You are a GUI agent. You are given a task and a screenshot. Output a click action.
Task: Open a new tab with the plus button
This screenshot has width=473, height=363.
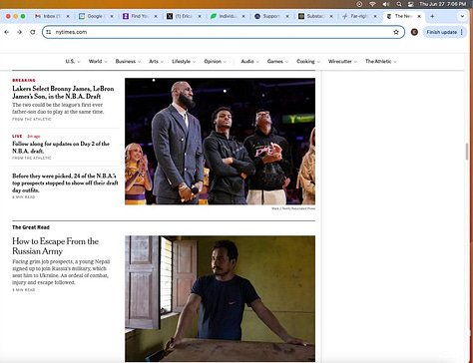[x=432, y=16]
